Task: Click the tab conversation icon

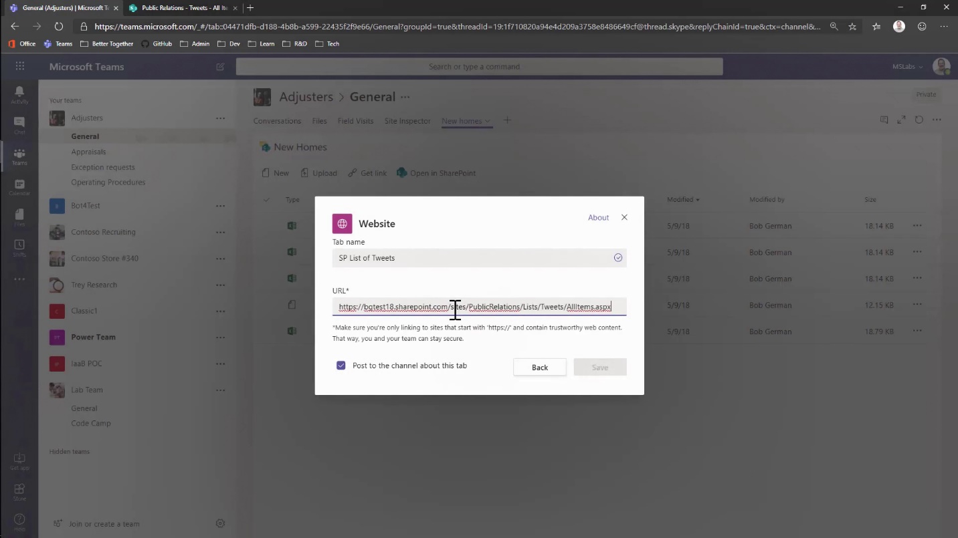Action: (884, 120)
